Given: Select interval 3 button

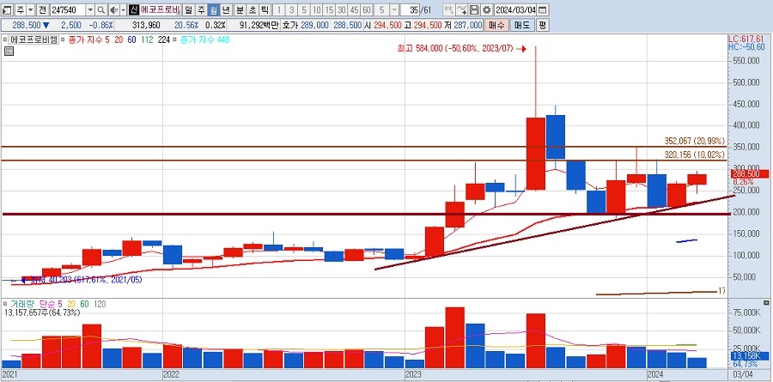Looking at the screenshot, I should coord(291,9).
